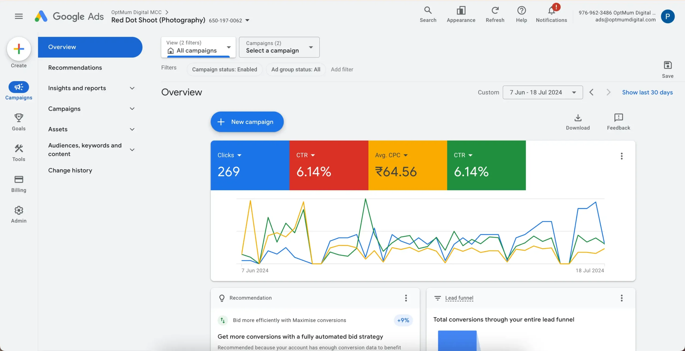Viewport: 685px width, 351px height.
Task: Open Recommendation card three-dot menu
Action: pos(406,298)
